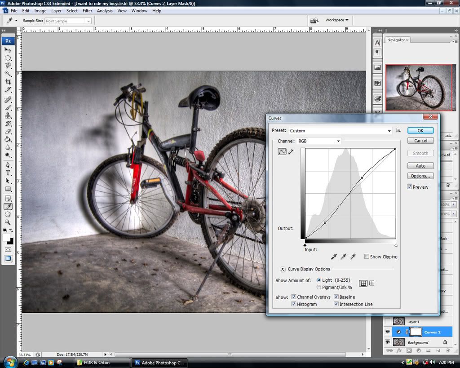Select the Crop tool

8,81
